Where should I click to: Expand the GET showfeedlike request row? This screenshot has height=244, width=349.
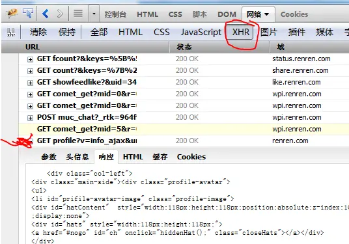(30, 83)
